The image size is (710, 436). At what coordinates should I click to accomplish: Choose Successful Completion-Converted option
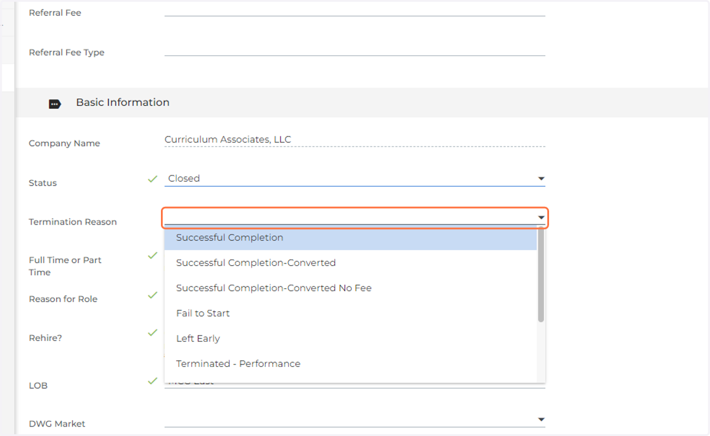350,263
